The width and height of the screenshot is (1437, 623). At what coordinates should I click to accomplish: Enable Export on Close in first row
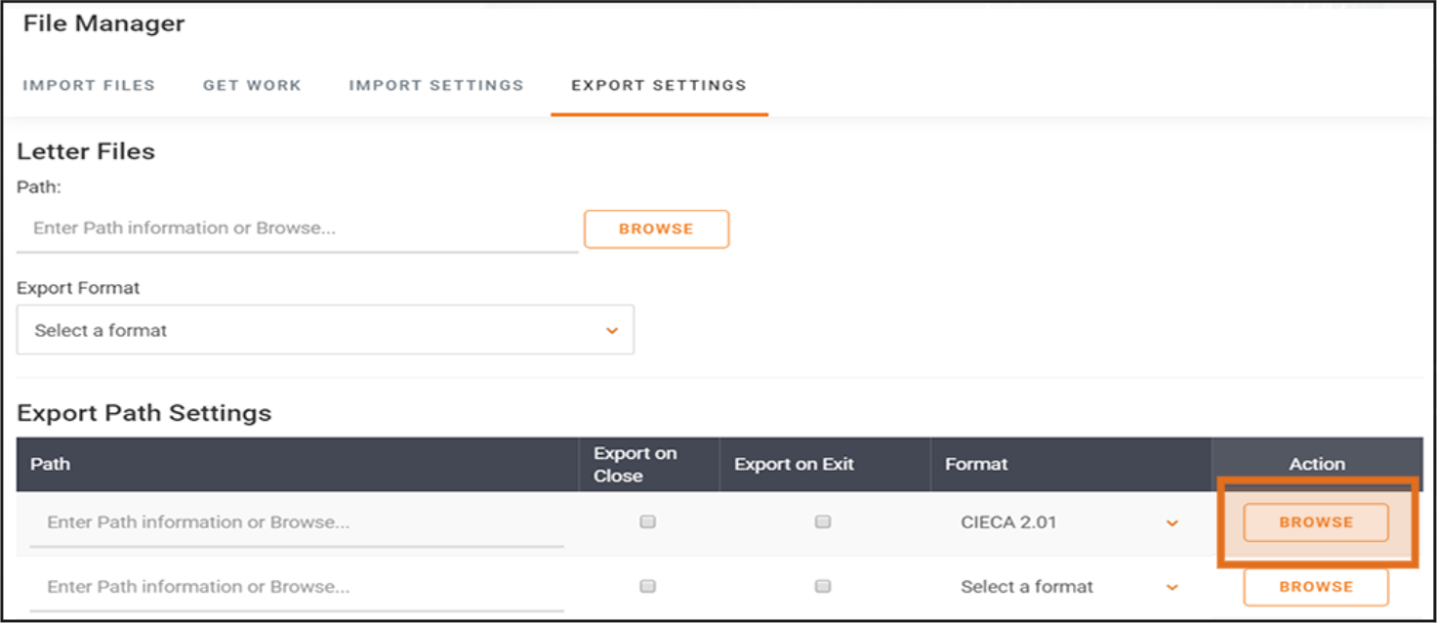click(647, 522)
